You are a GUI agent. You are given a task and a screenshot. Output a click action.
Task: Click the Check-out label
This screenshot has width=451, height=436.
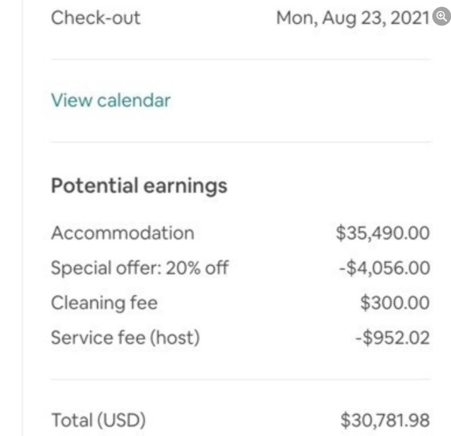[x=96, y=18]
